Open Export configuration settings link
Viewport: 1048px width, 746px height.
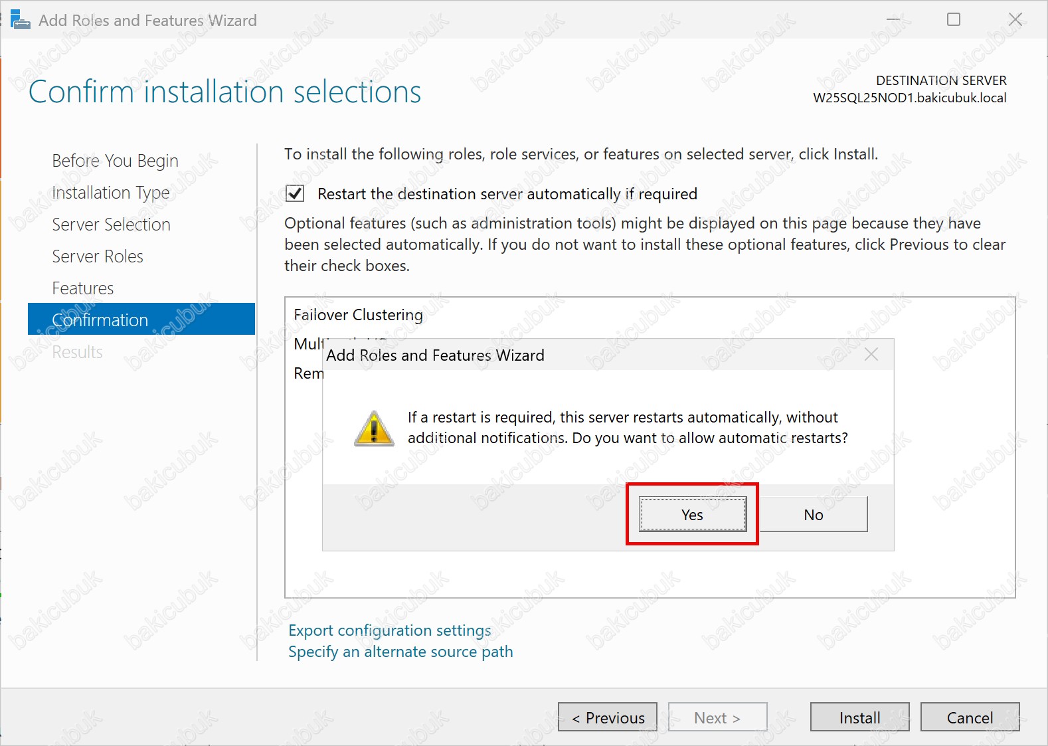pyautogui.click(x=390, y=630)
